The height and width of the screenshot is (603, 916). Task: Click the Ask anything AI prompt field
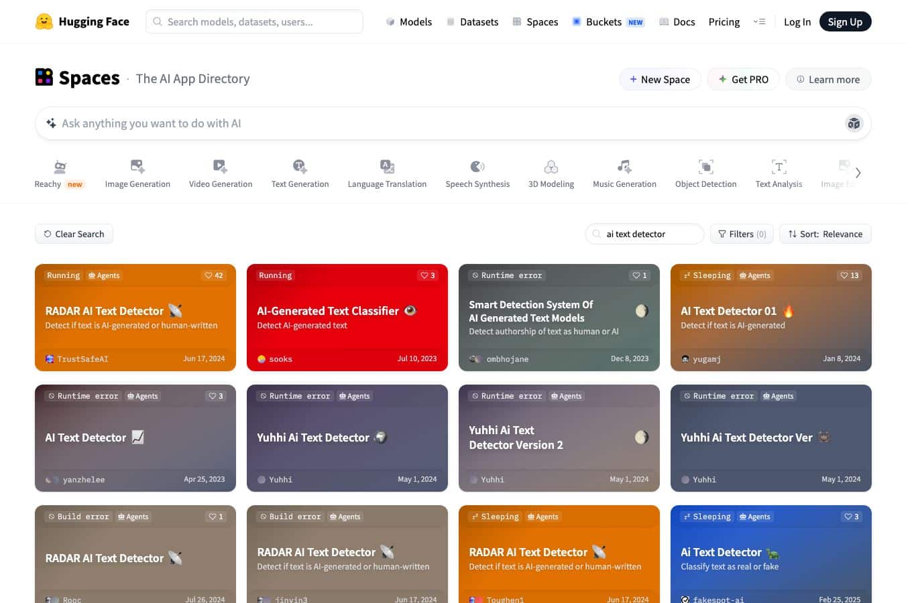(453, 123)
